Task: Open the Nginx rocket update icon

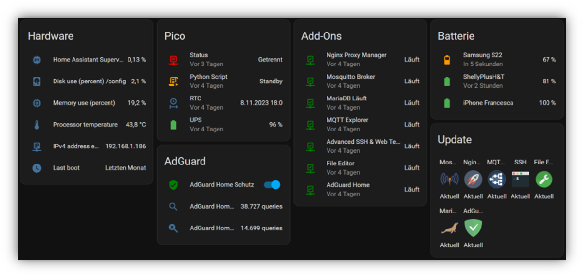Action: pos(473,180)
